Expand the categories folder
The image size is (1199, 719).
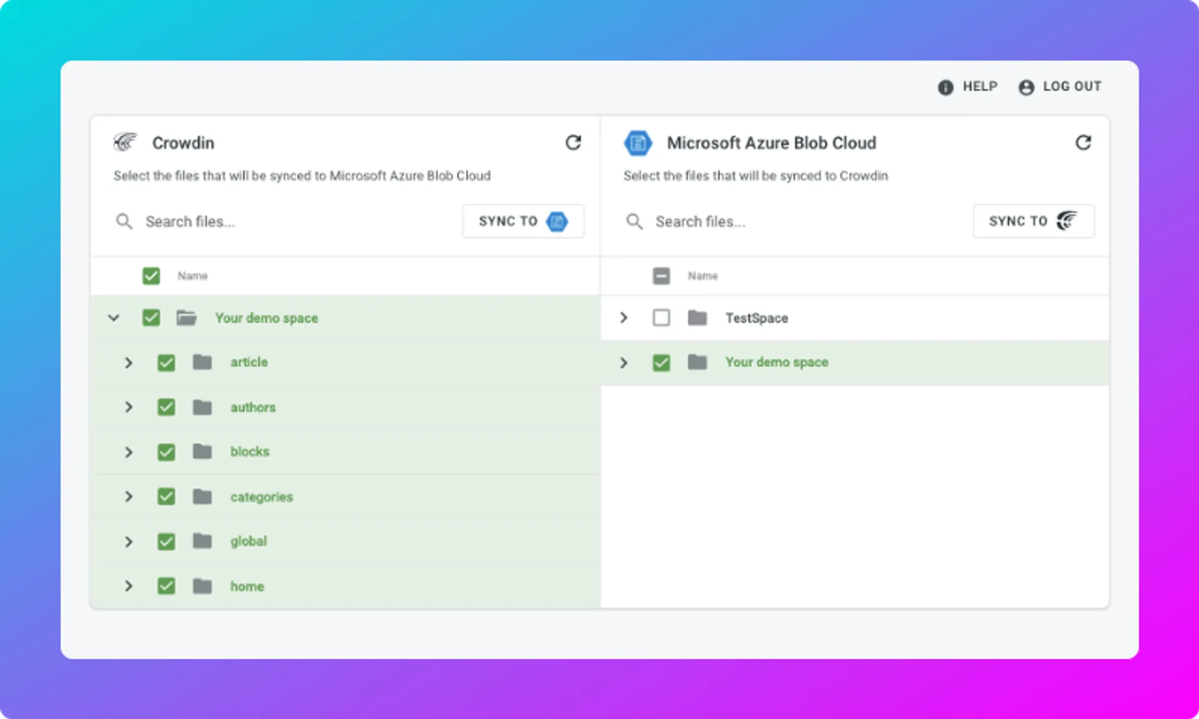[x=129, y=496]
